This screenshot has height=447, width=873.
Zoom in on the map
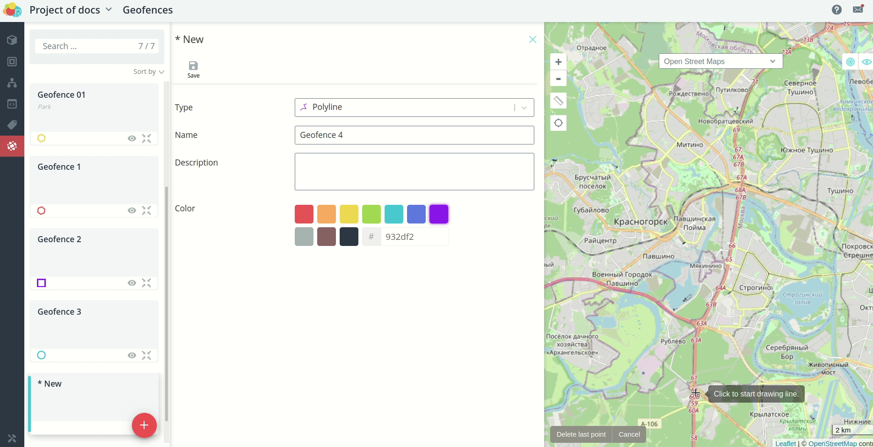pos(558,62)
